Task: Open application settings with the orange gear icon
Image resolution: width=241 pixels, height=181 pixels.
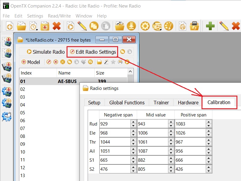Action: click(x=145, y=26)
